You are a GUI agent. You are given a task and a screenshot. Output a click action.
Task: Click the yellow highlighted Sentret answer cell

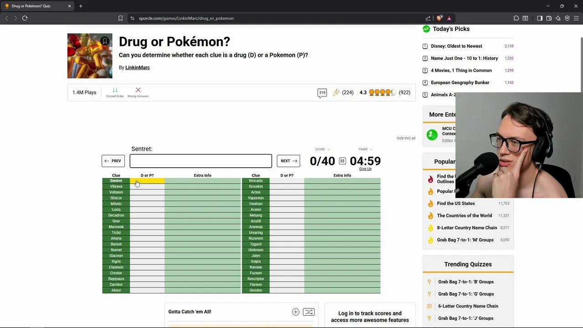click(x=147, y=181)
